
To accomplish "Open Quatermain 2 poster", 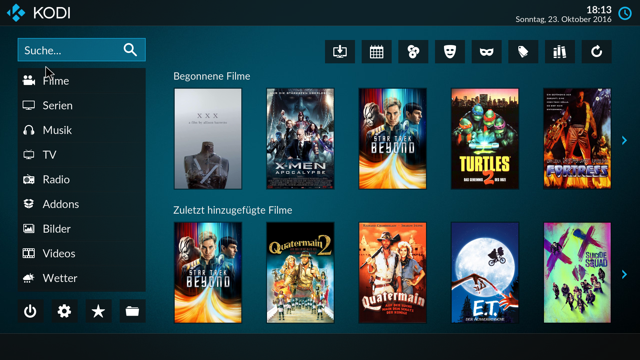I will coord(300,273).
